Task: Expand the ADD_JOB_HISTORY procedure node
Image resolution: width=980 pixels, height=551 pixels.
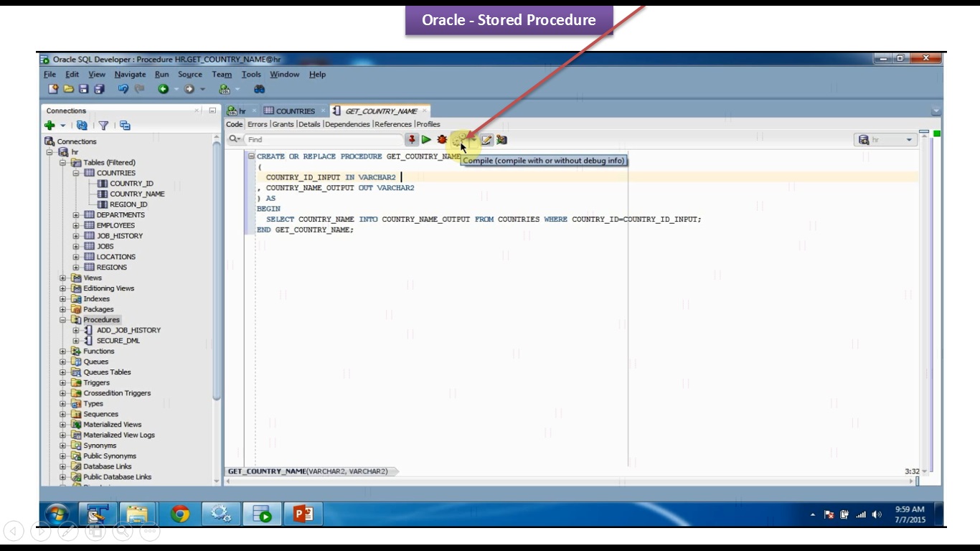Action: [76, 331]
